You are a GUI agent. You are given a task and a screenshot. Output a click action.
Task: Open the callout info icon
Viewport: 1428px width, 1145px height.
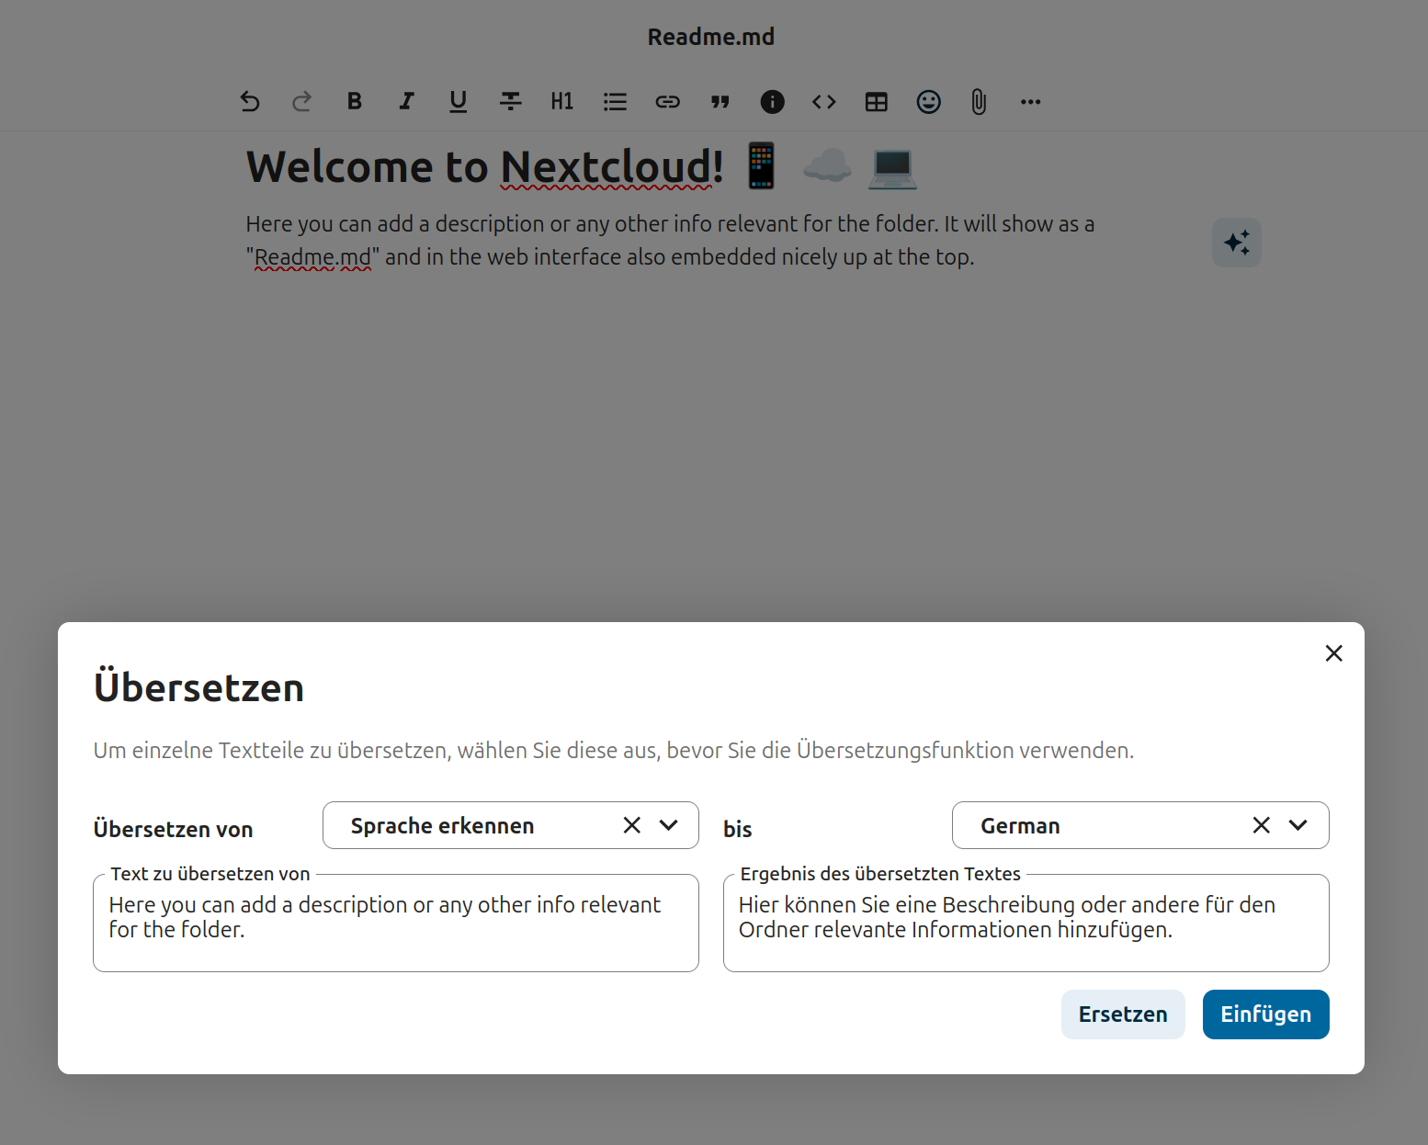coord(772,102)
